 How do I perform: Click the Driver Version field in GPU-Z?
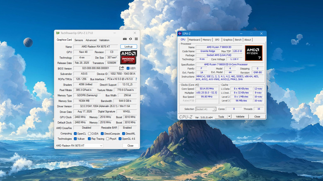105,106
